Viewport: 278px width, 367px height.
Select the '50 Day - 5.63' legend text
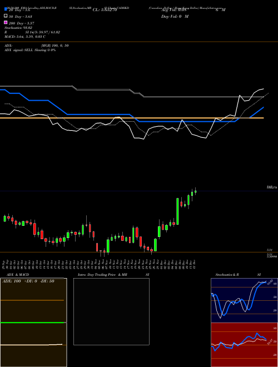tap(21, 16)
